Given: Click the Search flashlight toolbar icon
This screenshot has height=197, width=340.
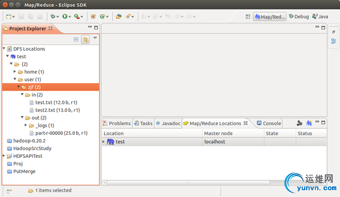Looking at the screenshot, I should [128, 16].
